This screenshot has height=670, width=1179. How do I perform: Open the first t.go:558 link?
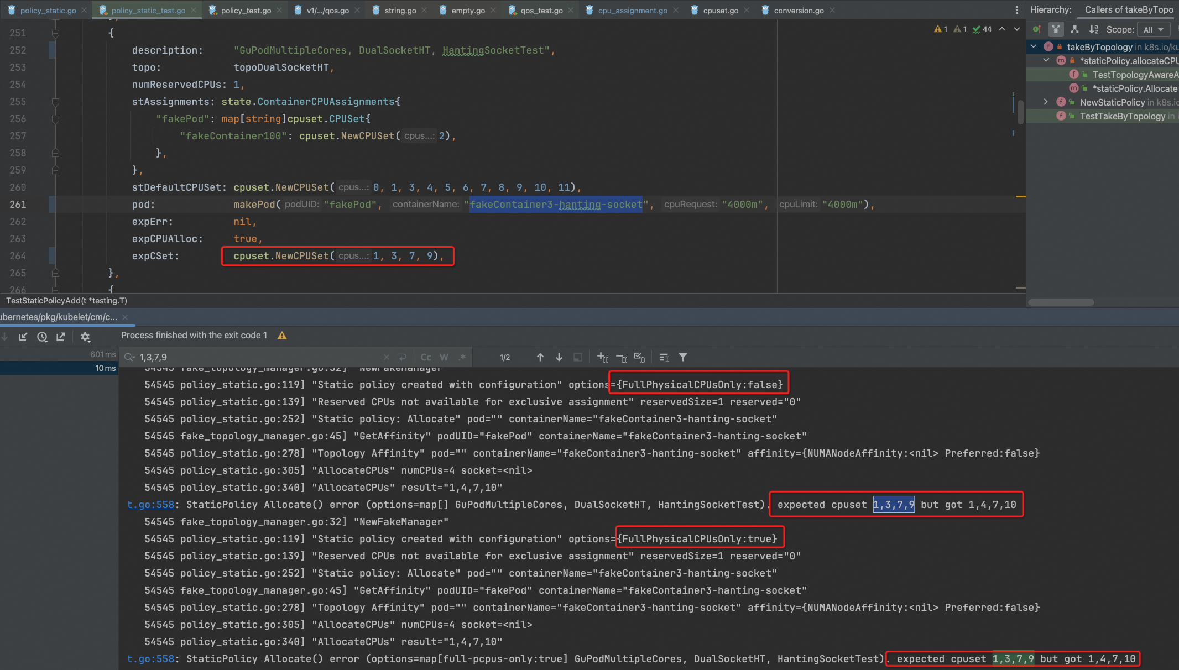click(x=150, y=505)
